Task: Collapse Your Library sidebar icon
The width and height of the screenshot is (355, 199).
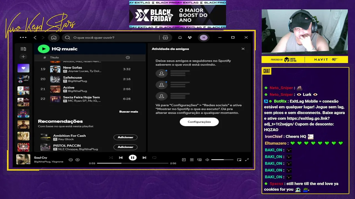Action: point(23,49)
